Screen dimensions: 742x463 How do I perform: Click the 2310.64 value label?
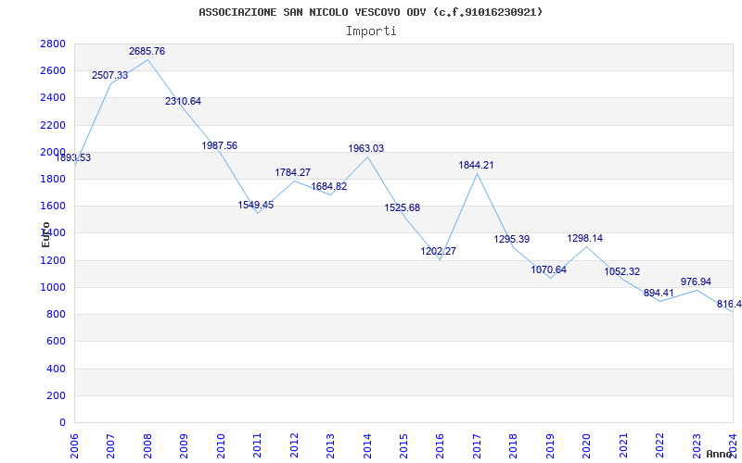(183, 101)
